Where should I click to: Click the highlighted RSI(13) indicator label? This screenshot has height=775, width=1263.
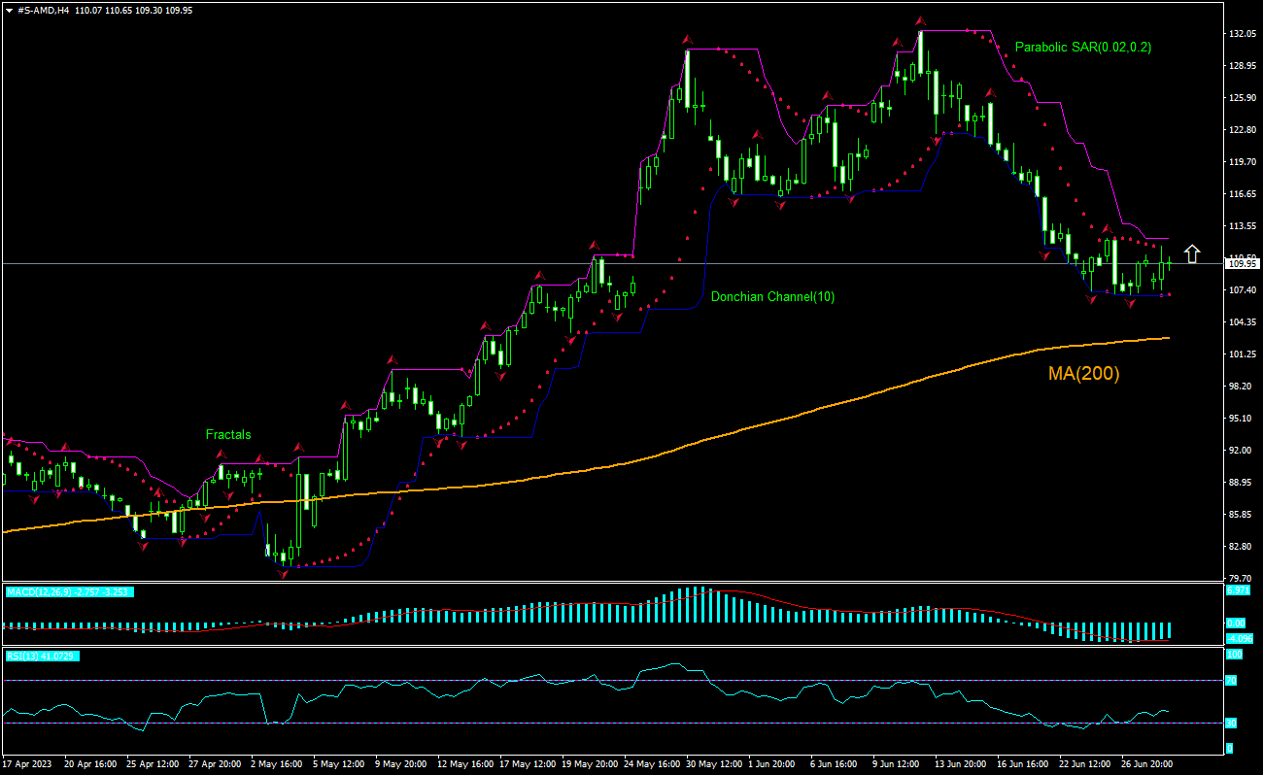(44, 656)
